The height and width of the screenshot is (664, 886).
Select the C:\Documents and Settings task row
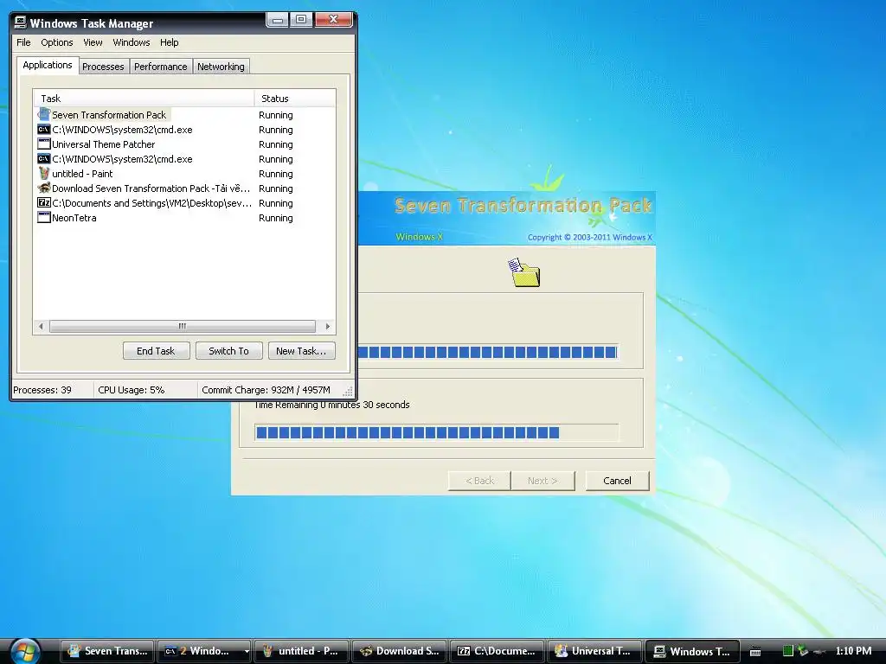[x=185, y=202]
